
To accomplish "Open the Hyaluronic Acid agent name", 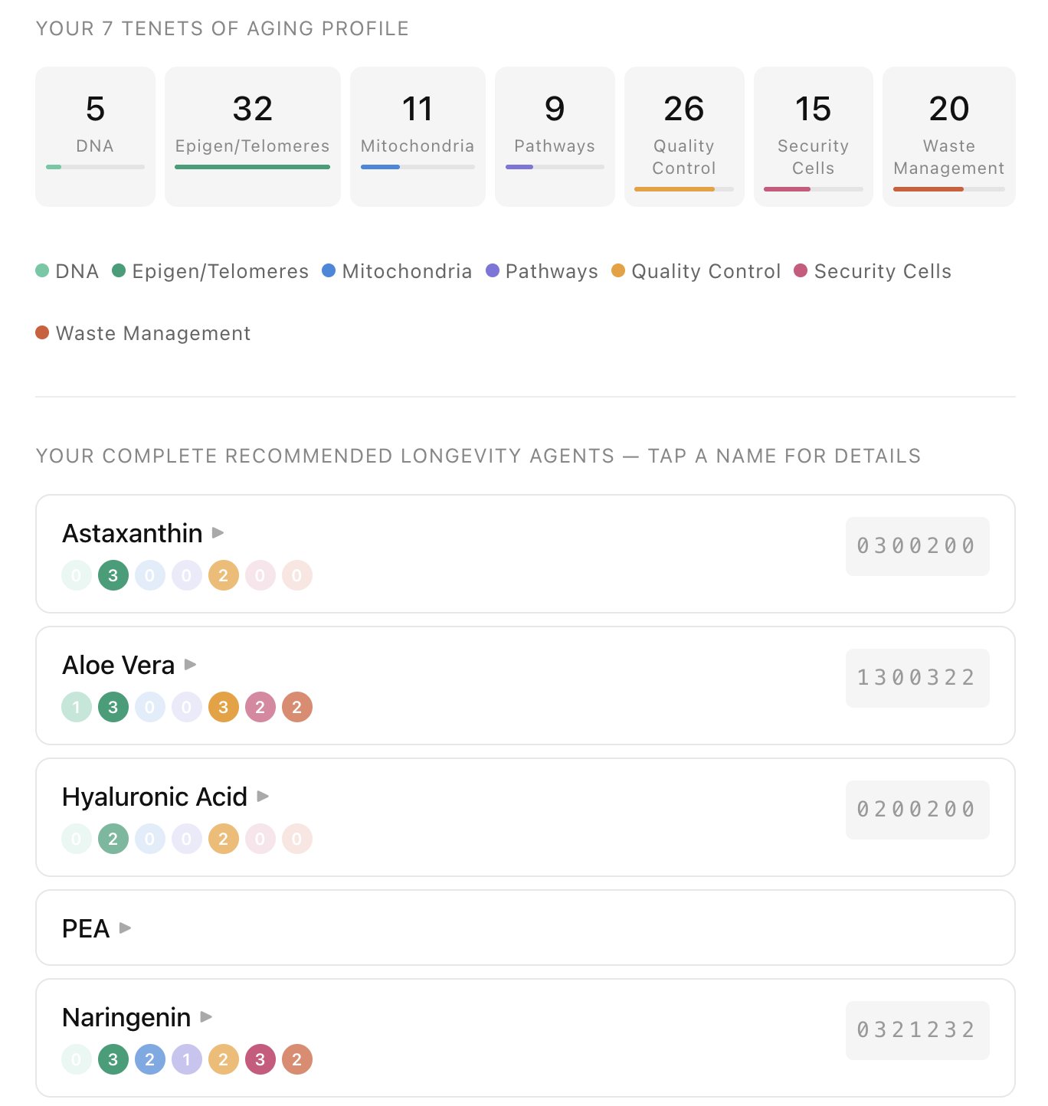I will [155, 797].
